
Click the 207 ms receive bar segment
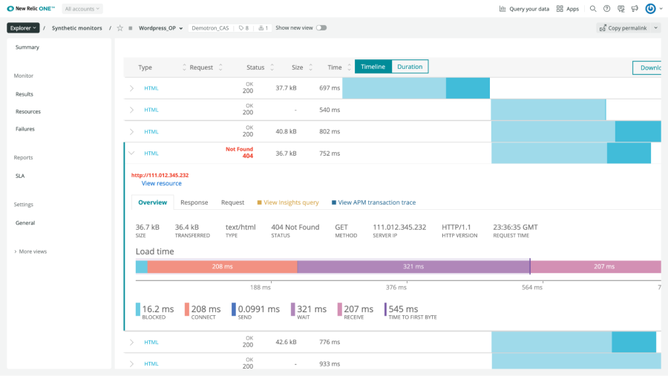coord(596,266)
